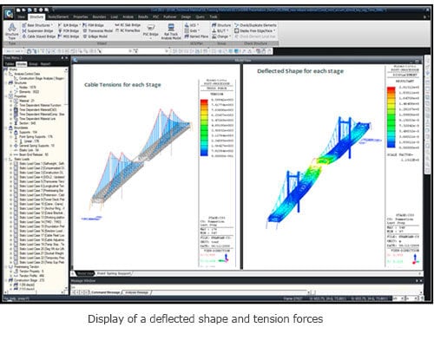The image size is (434, 347).
Task: Expand the Tendon Property node
Action: [11, 272]
